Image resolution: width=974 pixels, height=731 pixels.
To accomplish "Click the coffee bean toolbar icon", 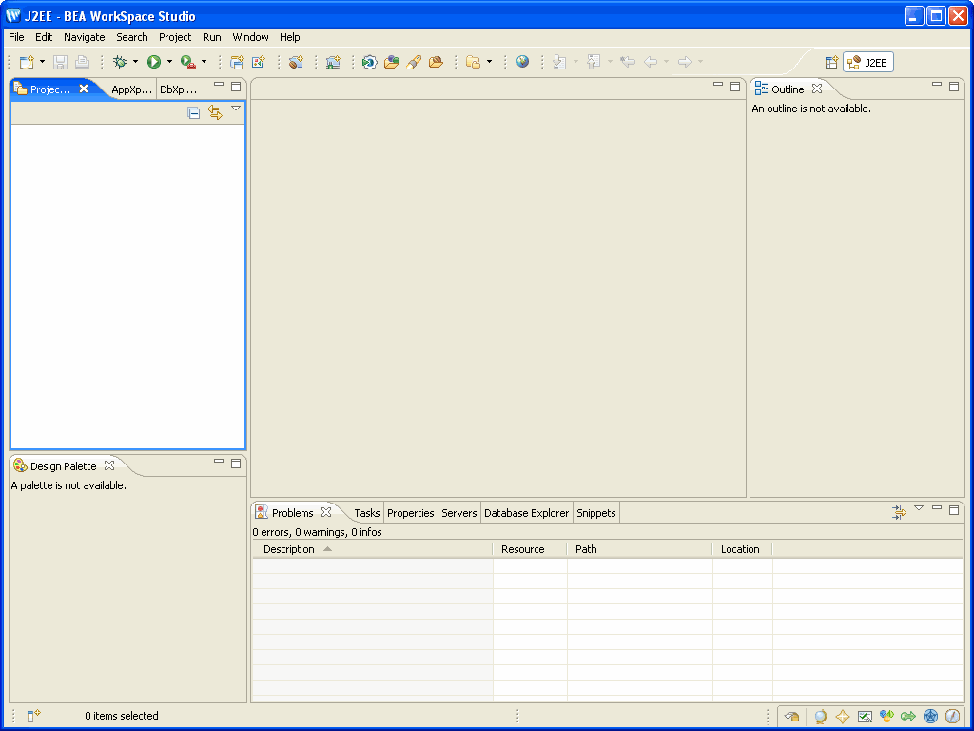I will click(x=297, y=62).
